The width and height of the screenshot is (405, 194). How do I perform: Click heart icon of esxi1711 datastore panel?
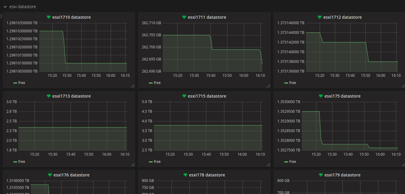point(184,17)
